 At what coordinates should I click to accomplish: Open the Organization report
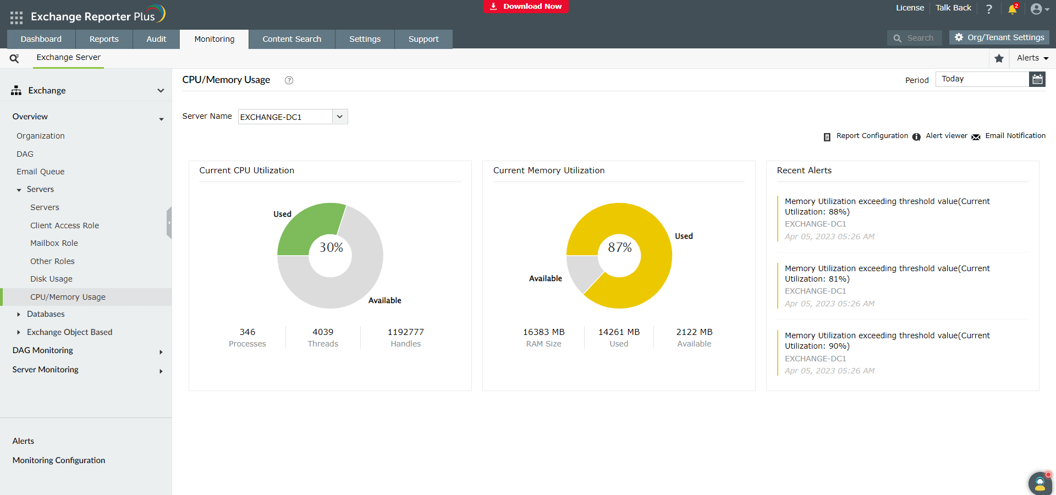(41, 136)
